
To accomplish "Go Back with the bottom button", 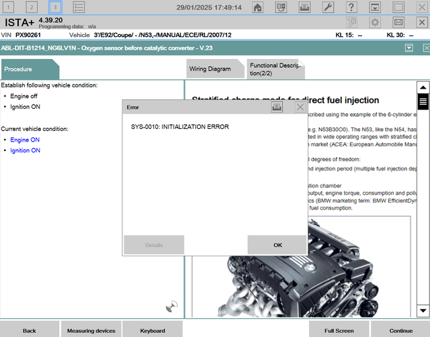I will (30, 330).
